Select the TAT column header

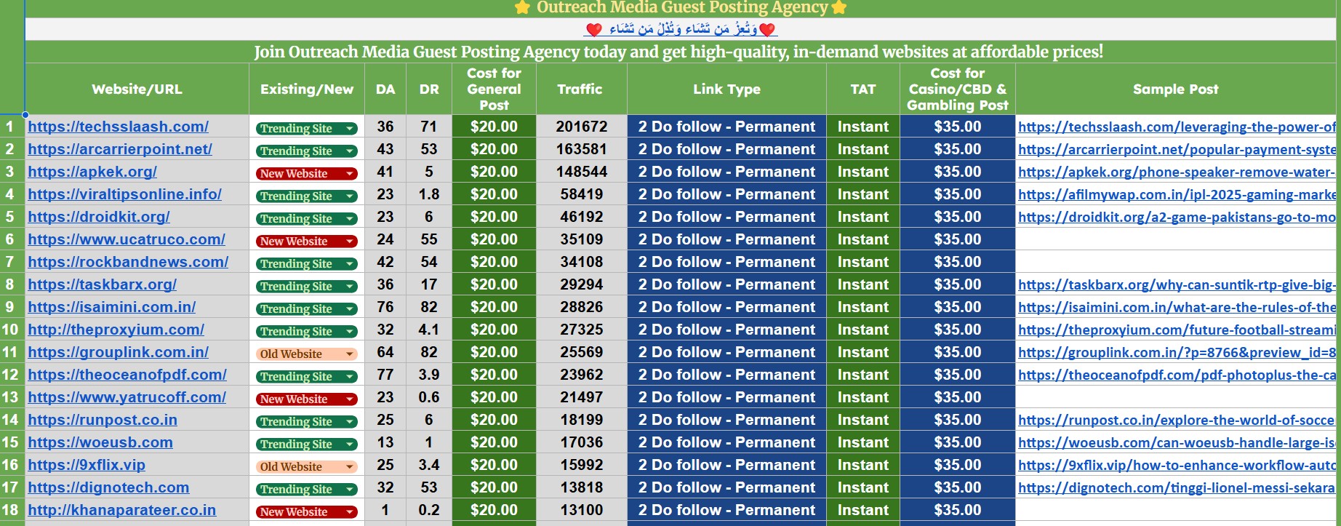[863, 89]
